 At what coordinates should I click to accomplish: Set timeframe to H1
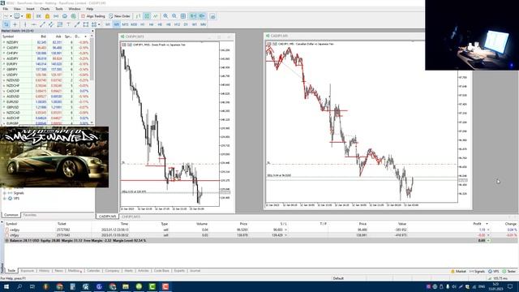coord(143,24)
